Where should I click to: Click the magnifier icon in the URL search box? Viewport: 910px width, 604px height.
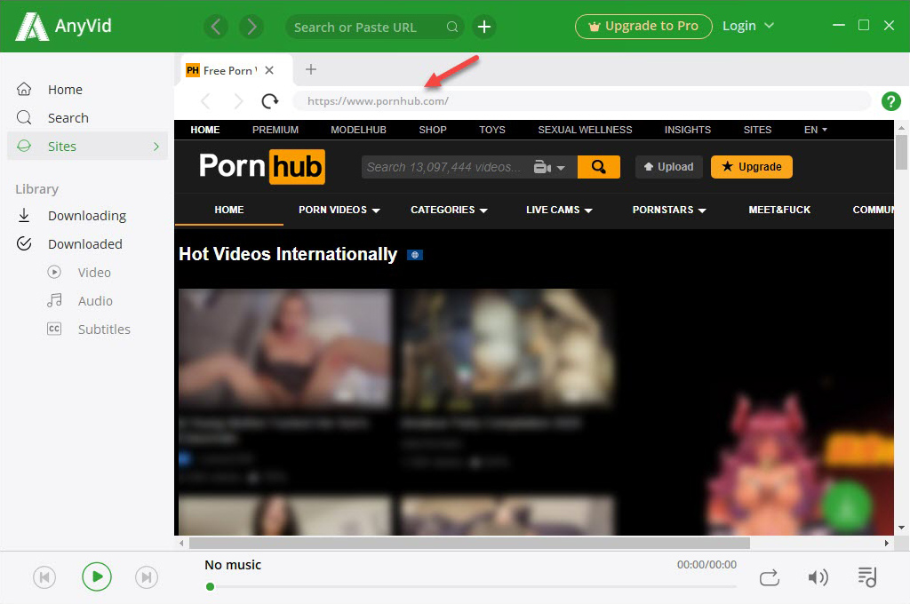452,28
